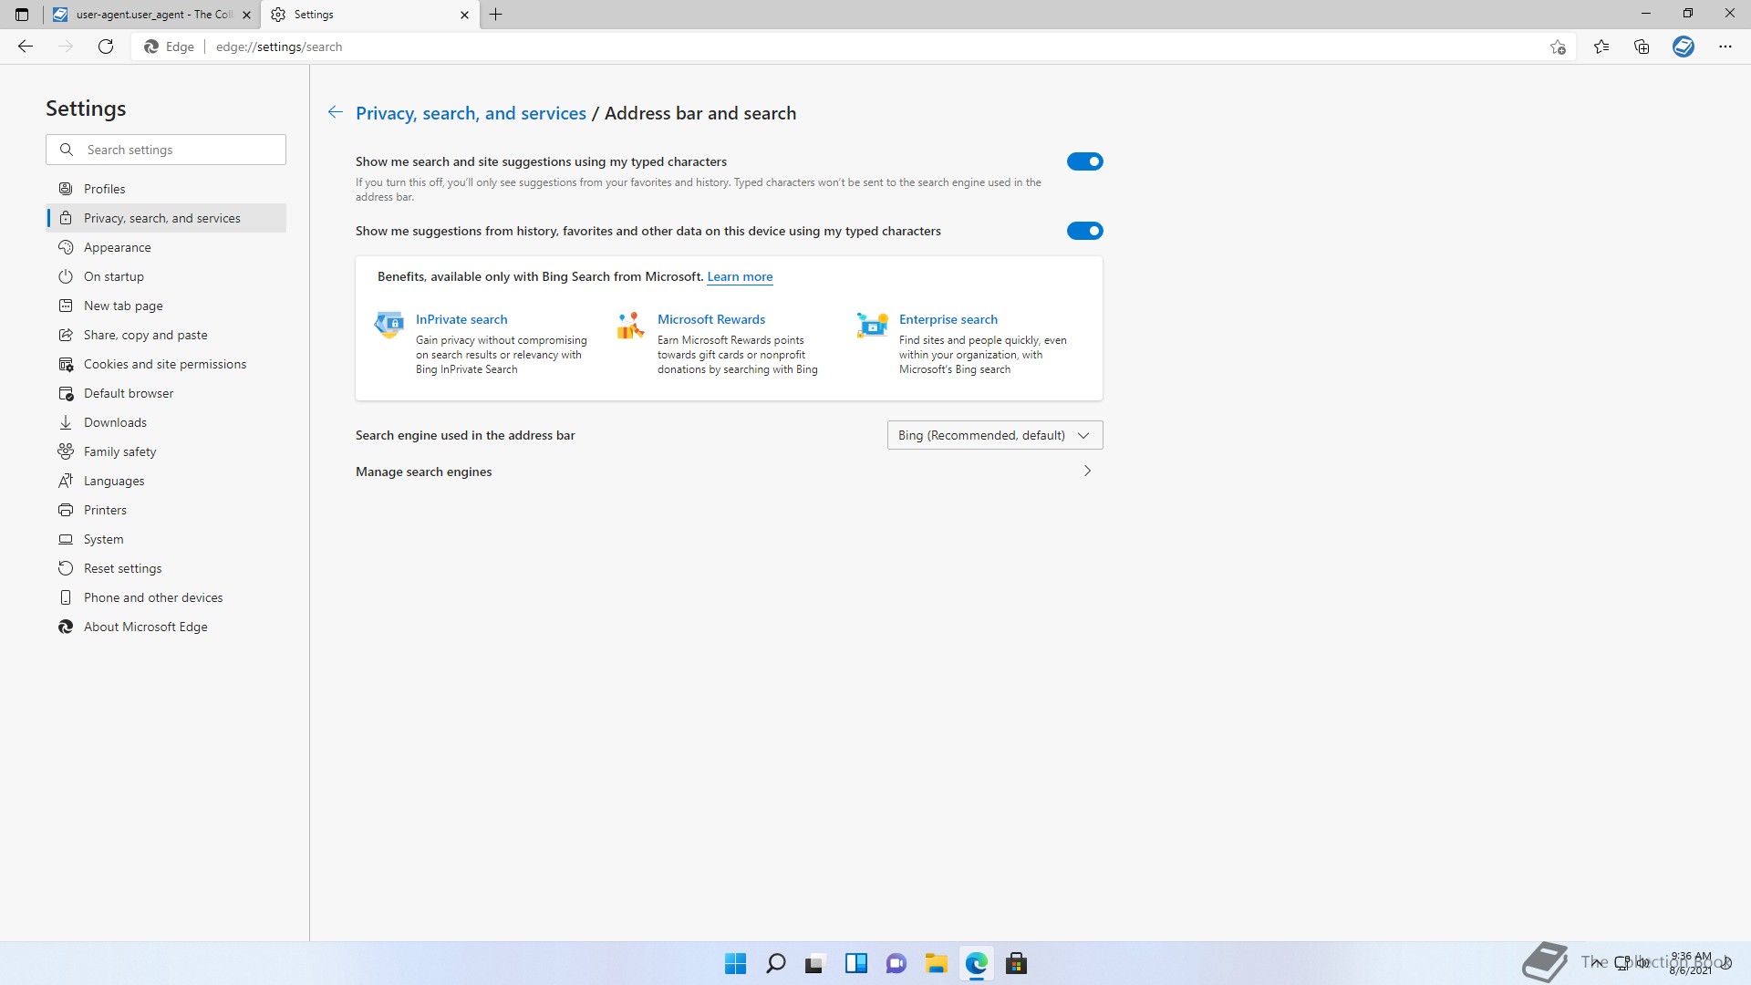Open Printers settings
The image size is (1751, 985).
pos(166,510)
